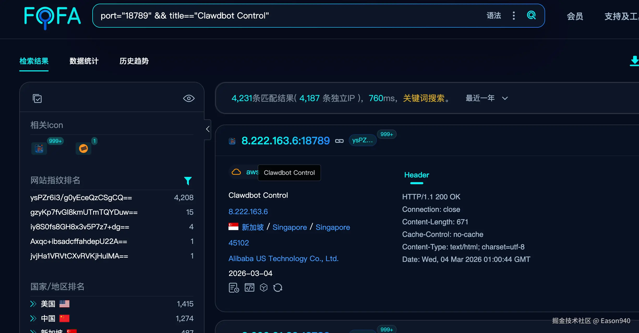
Task: Toggle the filter funnel on 网站指纹排名
Action: pos(188,181)
